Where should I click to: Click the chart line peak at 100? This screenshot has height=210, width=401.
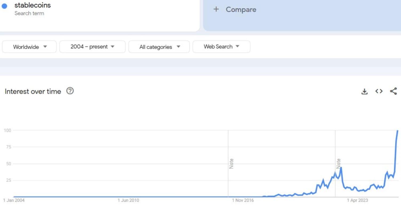(398, 131)
